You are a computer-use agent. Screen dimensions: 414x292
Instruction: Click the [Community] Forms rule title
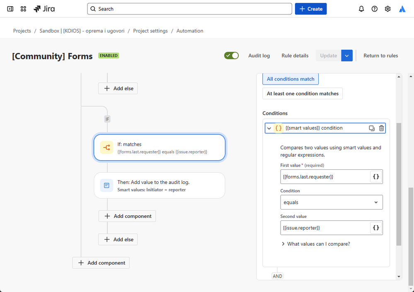point(52,56)
